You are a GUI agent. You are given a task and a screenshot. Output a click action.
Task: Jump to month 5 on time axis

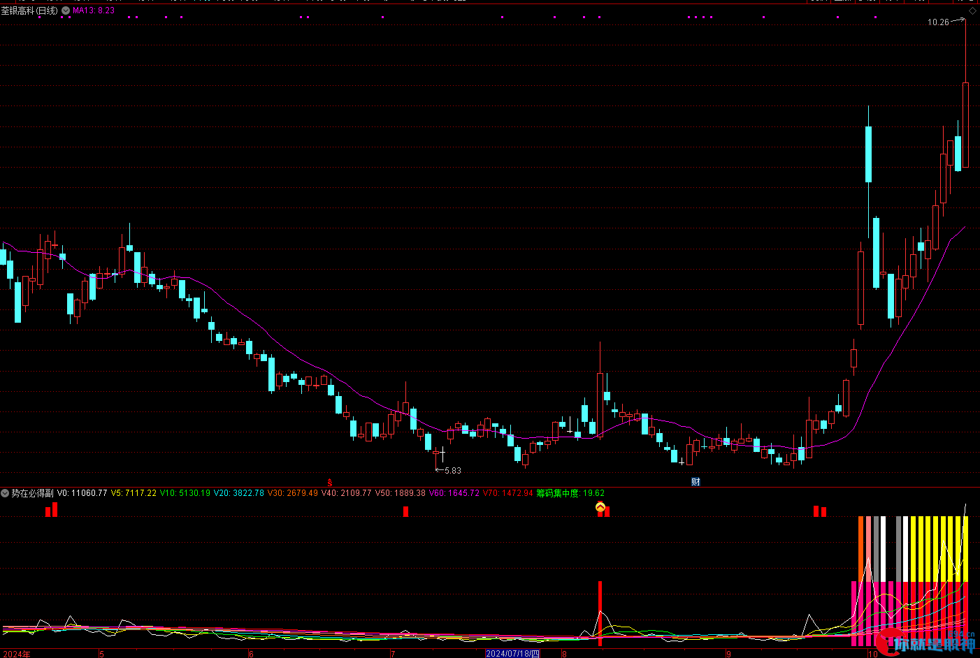101,654
